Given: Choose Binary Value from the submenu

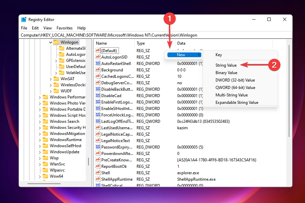Looking at the screenshot, I should (x=226, y=73).
